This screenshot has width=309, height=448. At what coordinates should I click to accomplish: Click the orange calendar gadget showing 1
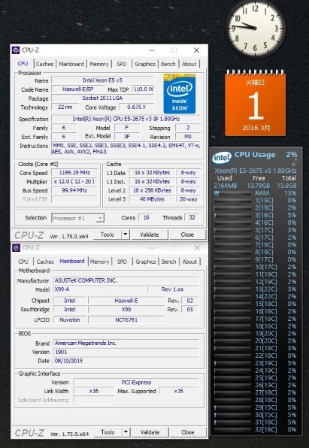(256, 103)
